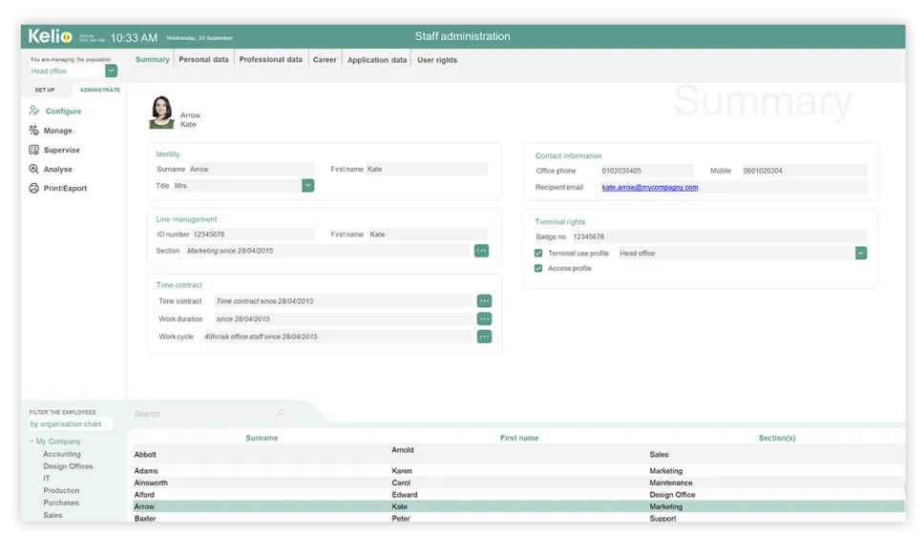924x554 pixels.
Task: Click the Design Office section cell
Action: tap(672, 495)
